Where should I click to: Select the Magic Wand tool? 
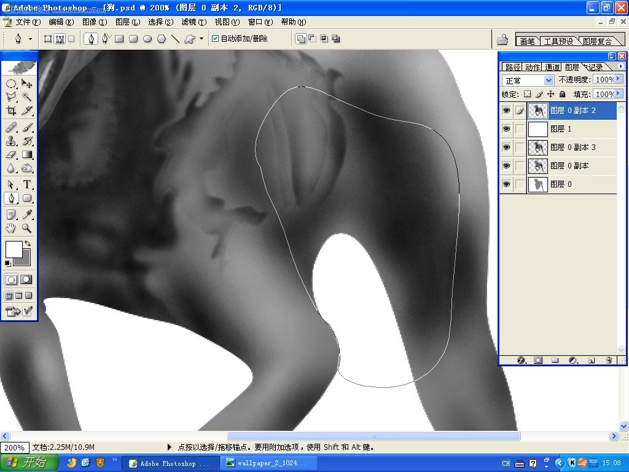point(27,96)
